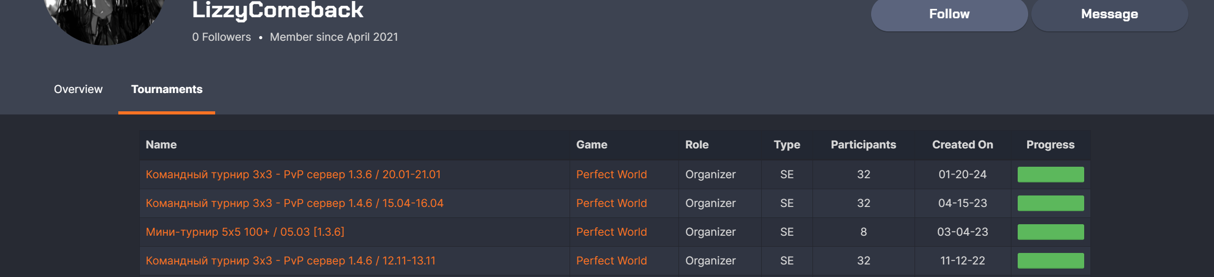Click the Participants column header
The image size is (1214, 277).
pos(863,145)
